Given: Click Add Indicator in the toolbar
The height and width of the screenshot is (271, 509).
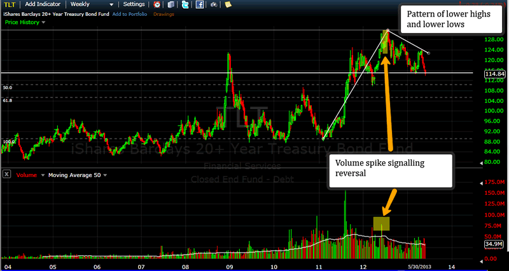Looking at the screenshot, I should click(x=44, y=4).
